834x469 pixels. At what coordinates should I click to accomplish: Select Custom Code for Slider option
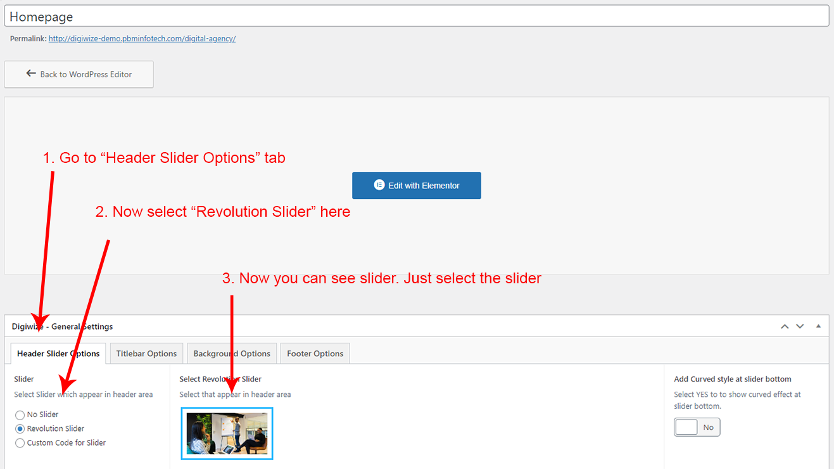coord(20,443)
